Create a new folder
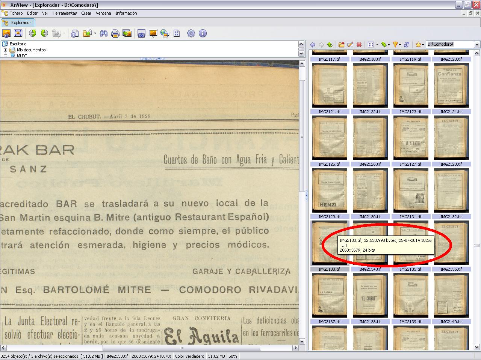 point(342,45)
